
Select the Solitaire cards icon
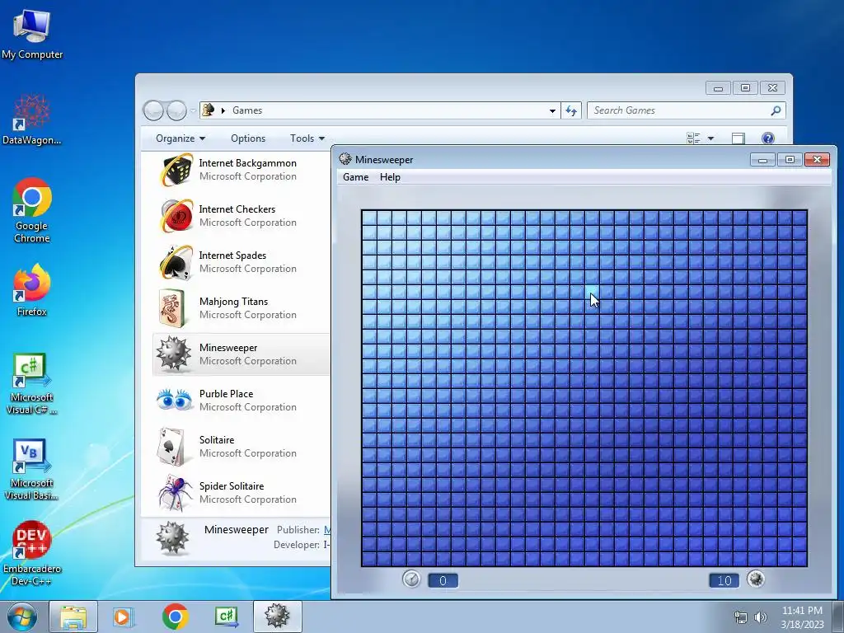point(172,447)
